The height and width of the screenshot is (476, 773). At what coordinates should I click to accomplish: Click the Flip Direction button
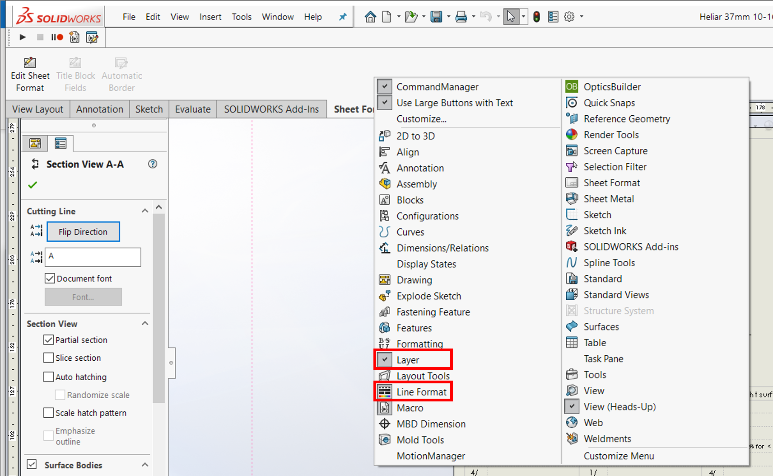[x=83, y=231]
